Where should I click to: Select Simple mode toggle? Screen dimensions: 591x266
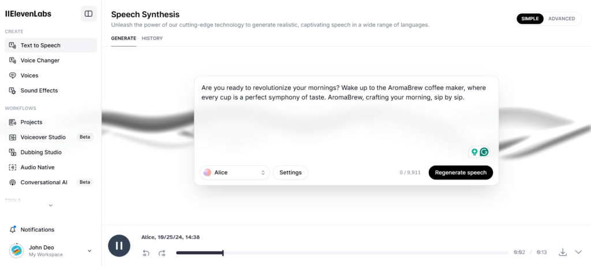click(x=530, y=18)
